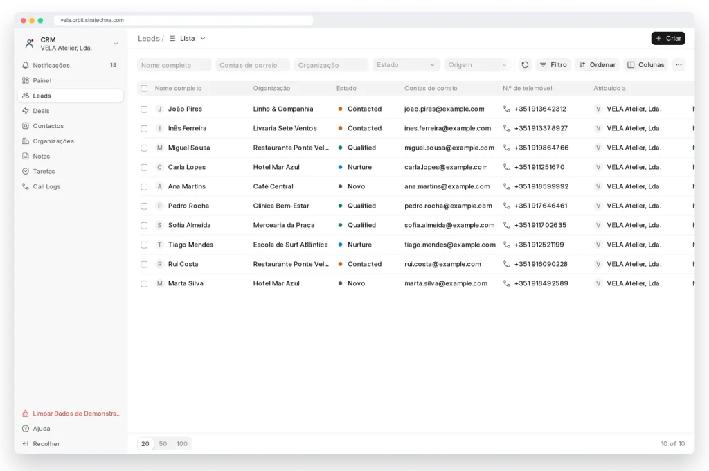Click the Estado column header
The width and height of the screenshot is (709, 471).
click(x=346, y=88)
